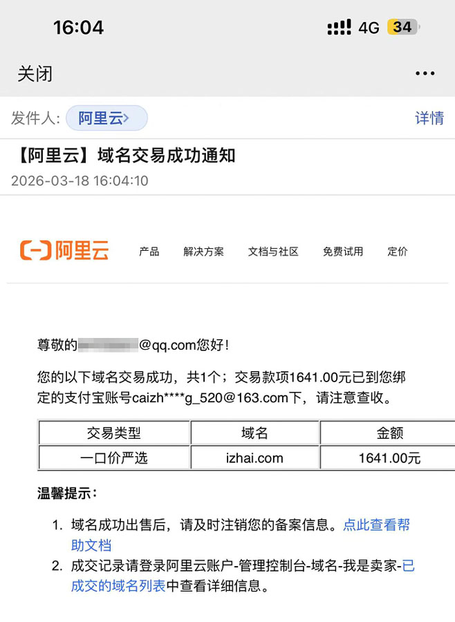
Task: Select the 1641.00元 amount table cell
Action: (x=389, y=458)
